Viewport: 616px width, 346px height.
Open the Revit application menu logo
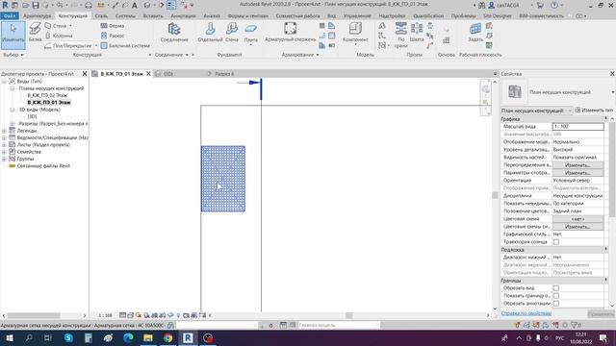5,5
